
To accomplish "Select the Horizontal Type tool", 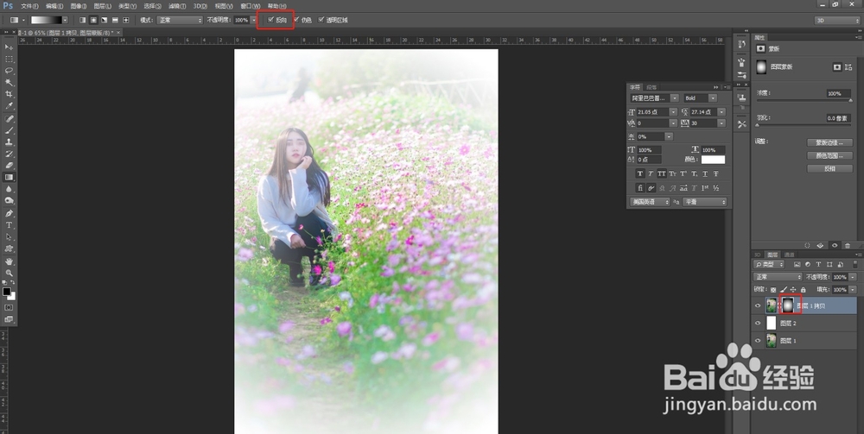I will click(9, 225).
